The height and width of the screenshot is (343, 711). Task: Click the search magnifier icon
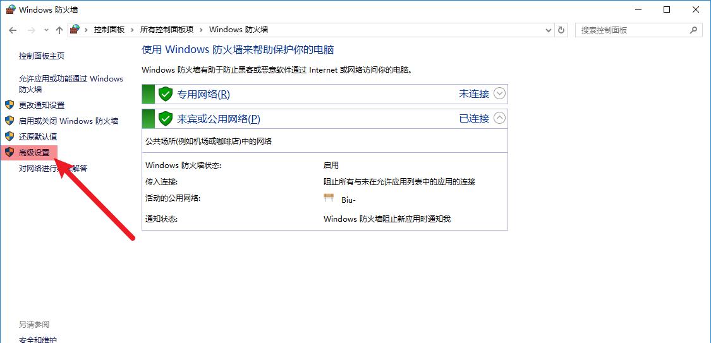pos(693,30)
